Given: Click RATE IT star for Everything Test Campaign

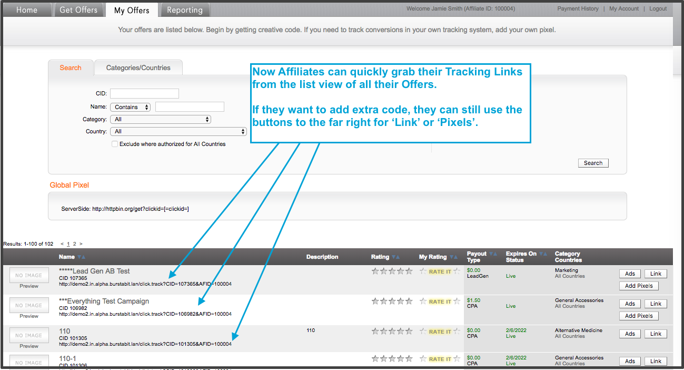Looking at the screenshot, I should [423, 301].
